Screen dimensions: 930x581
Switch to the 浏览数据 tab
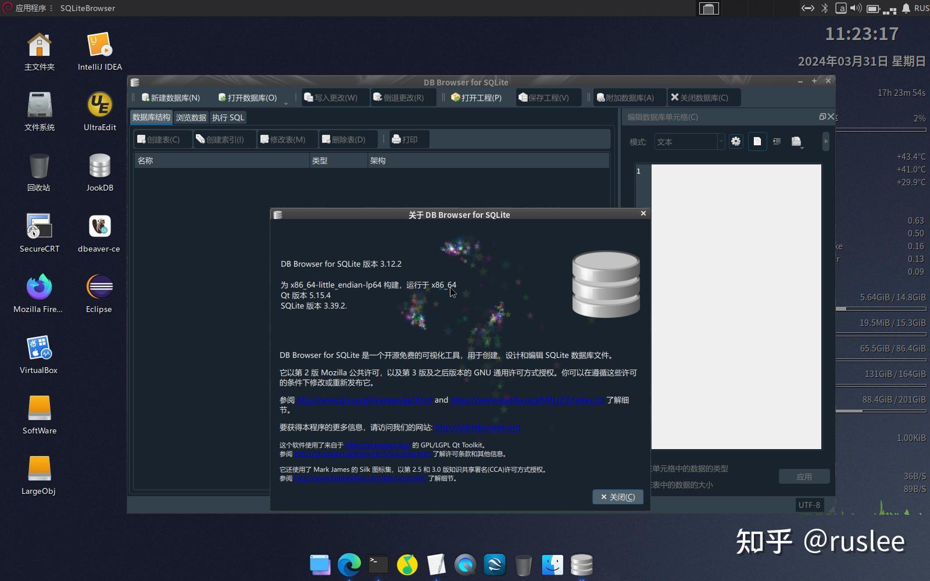[191, 117]
